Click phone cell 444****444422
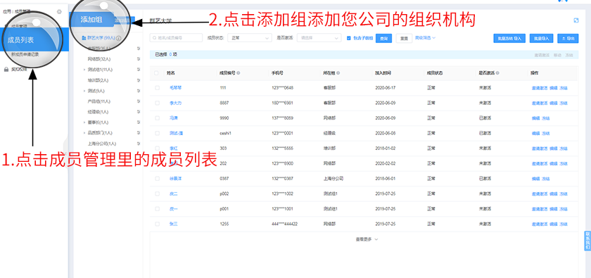Image resolution: width=591 pixels, height=278 pixels. [x=284, y=224]
